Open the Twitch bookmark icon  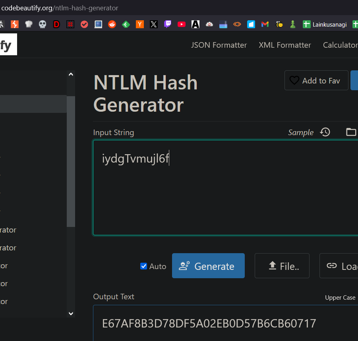point(168,24)
